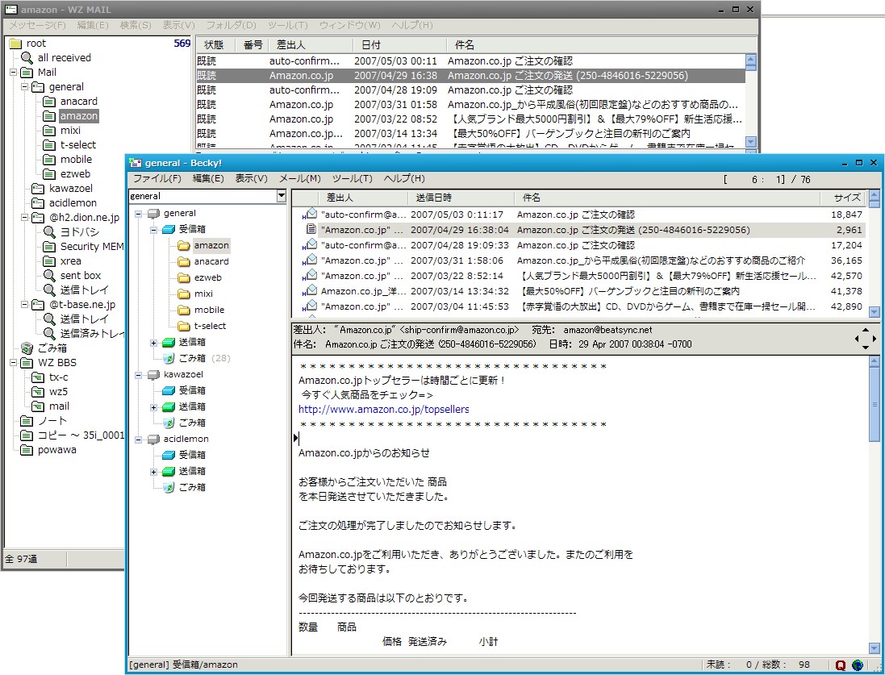Open the amazon folder icon in Becky tree
Screen dimensions: 885x675
(183, 245)
